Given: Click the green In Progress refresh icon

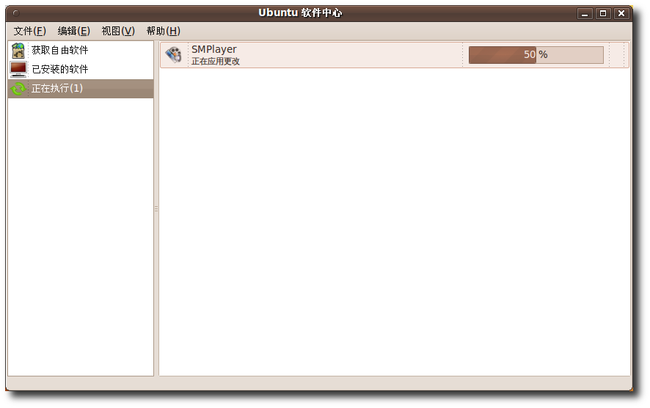Looking at the screenshot, I should 18,88.
